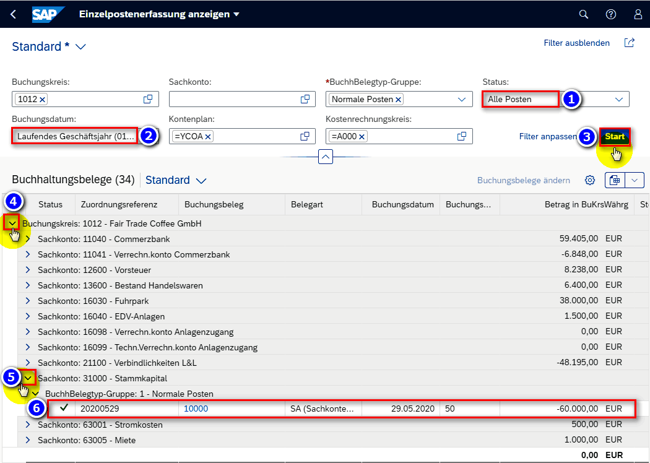Open value help for Buchungskreis field
The width and height of the screenshot is (650, 463).
[148, 99]
